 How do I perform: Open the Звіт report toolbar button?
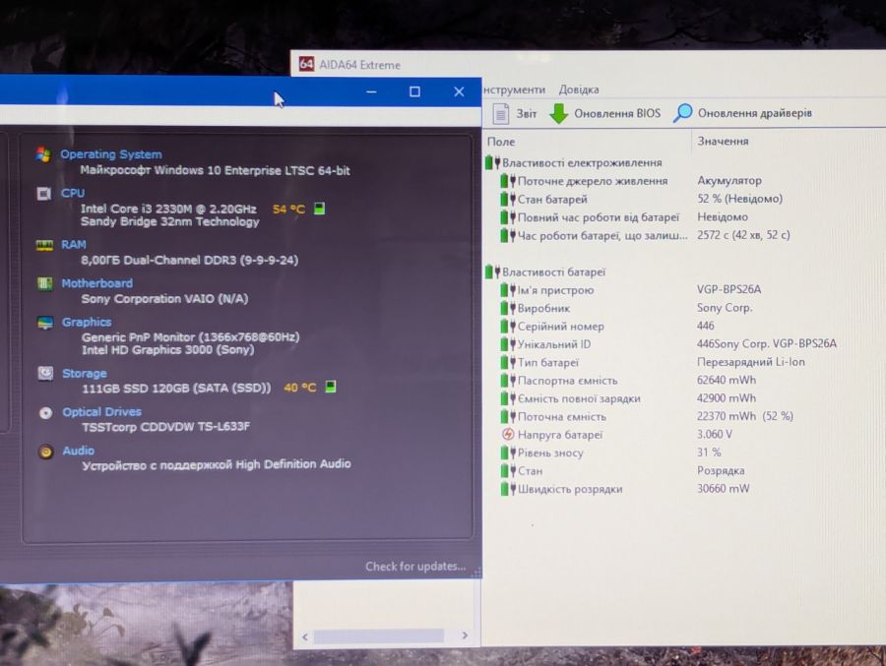(x=514, y=113)
